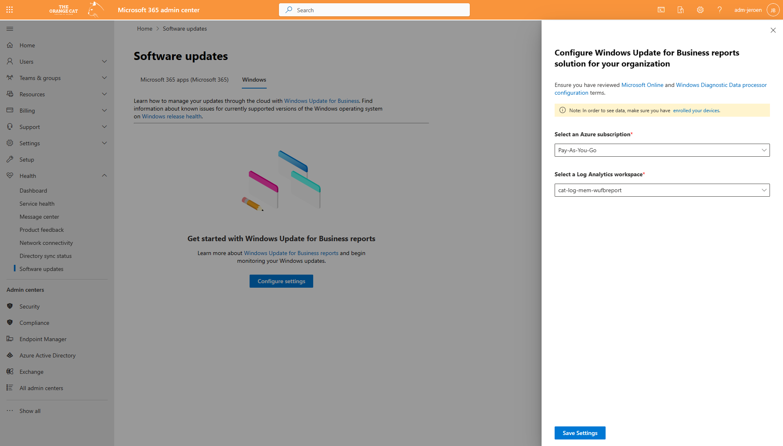Image resolution: width=783 pixels, height=446 pixels.
Task: Open the help question mark icon
Action: click(x=720, y=10)
